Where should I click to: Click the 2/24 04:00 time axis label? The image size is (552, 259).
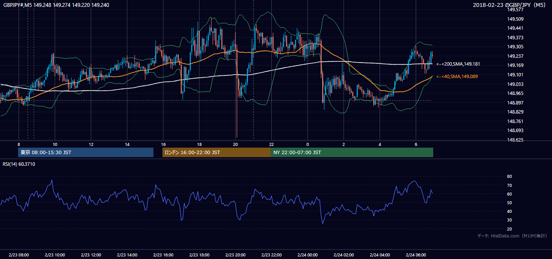[380, 255]
